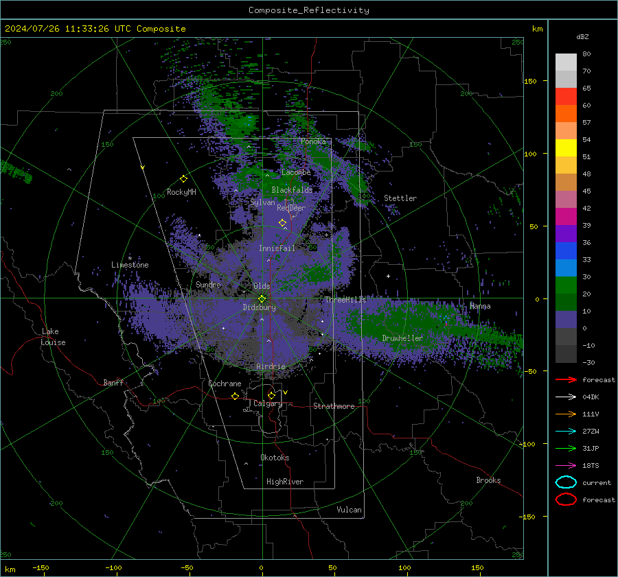
Task: Click the Brooks town label
Action: (488, 480)
